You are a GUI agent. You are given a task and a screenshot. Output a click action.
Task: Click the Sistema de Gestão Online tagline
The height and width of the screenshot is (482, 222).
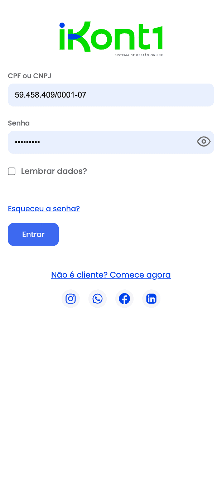coord(138,55)
